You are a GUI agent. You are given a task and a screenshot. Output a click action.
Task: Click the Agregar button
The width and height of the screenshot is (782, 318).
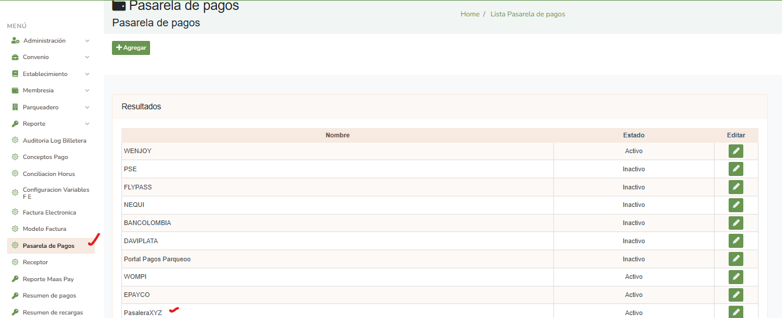[x=131, y=48]
